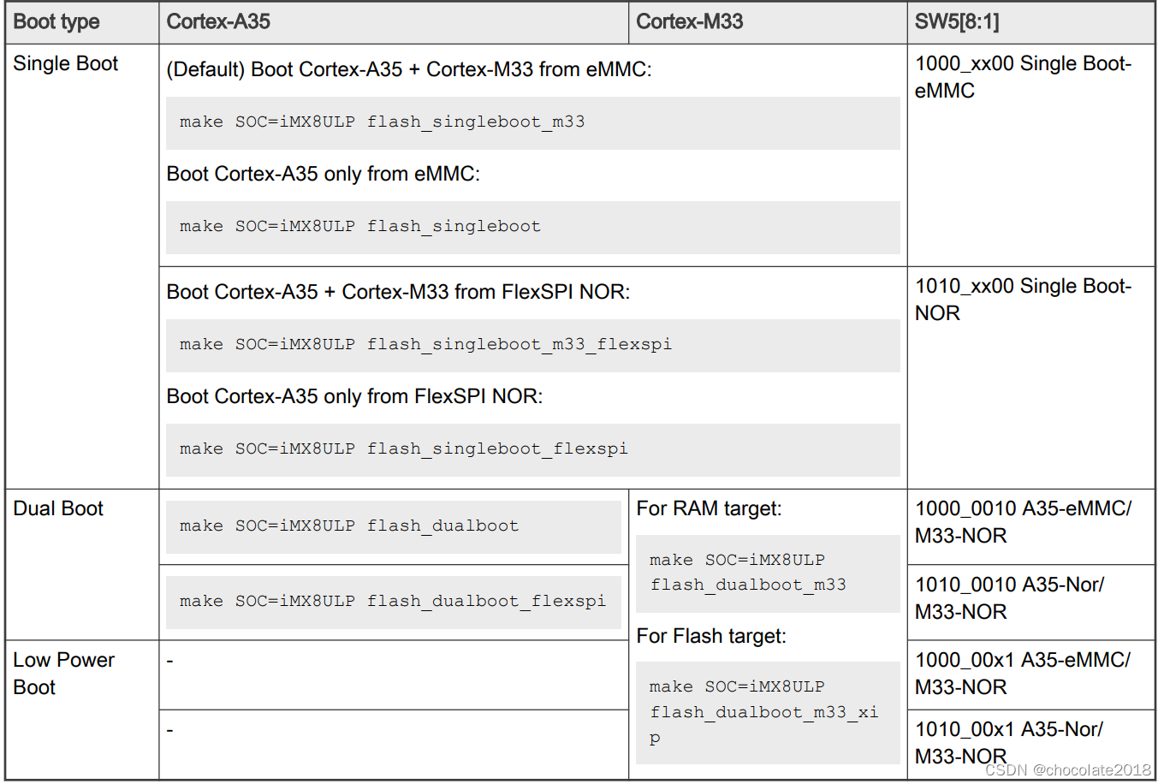Click the 'For Flash target:' text
Screen dimensions: 1164x784
click(711, 636)
